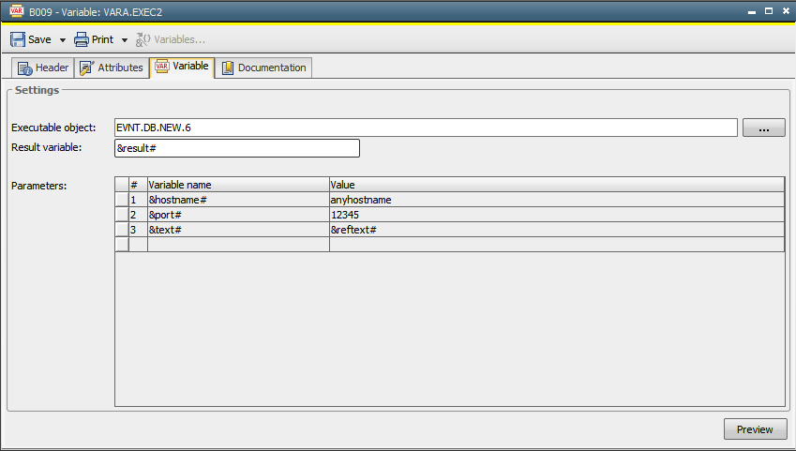The width and height of the screenshot is (796, 451).
Task: Browse for executable object with ellipsis button
Action: tap(763, 128)
